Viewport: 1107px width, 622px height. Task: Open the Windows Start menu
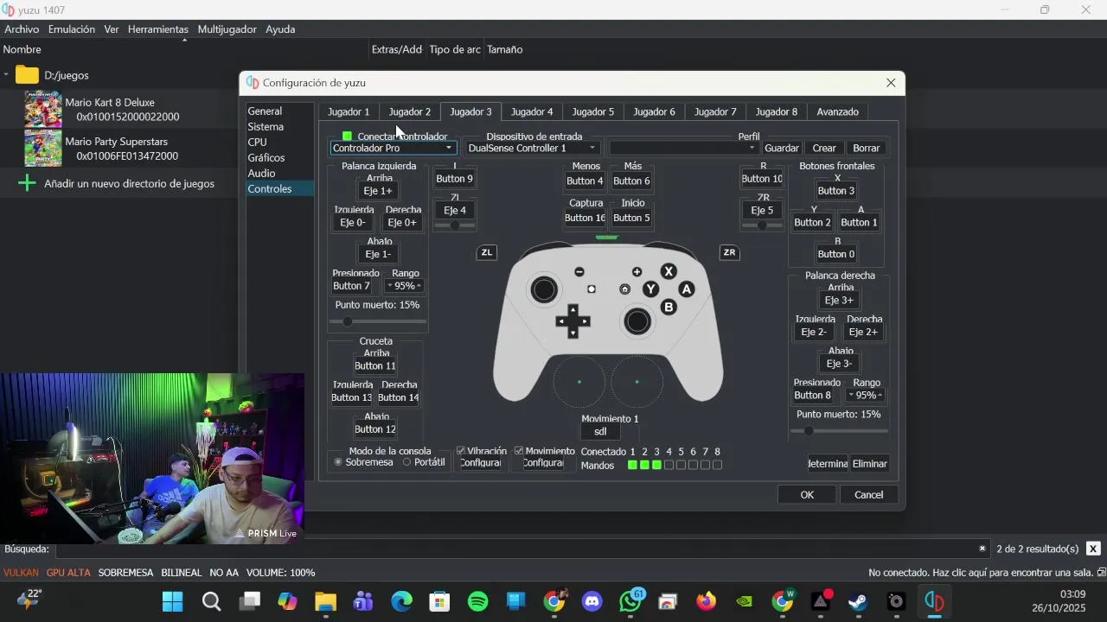[x=173, y=601]
